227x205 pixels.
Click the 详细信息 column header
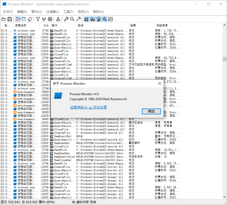pos(168,25)
